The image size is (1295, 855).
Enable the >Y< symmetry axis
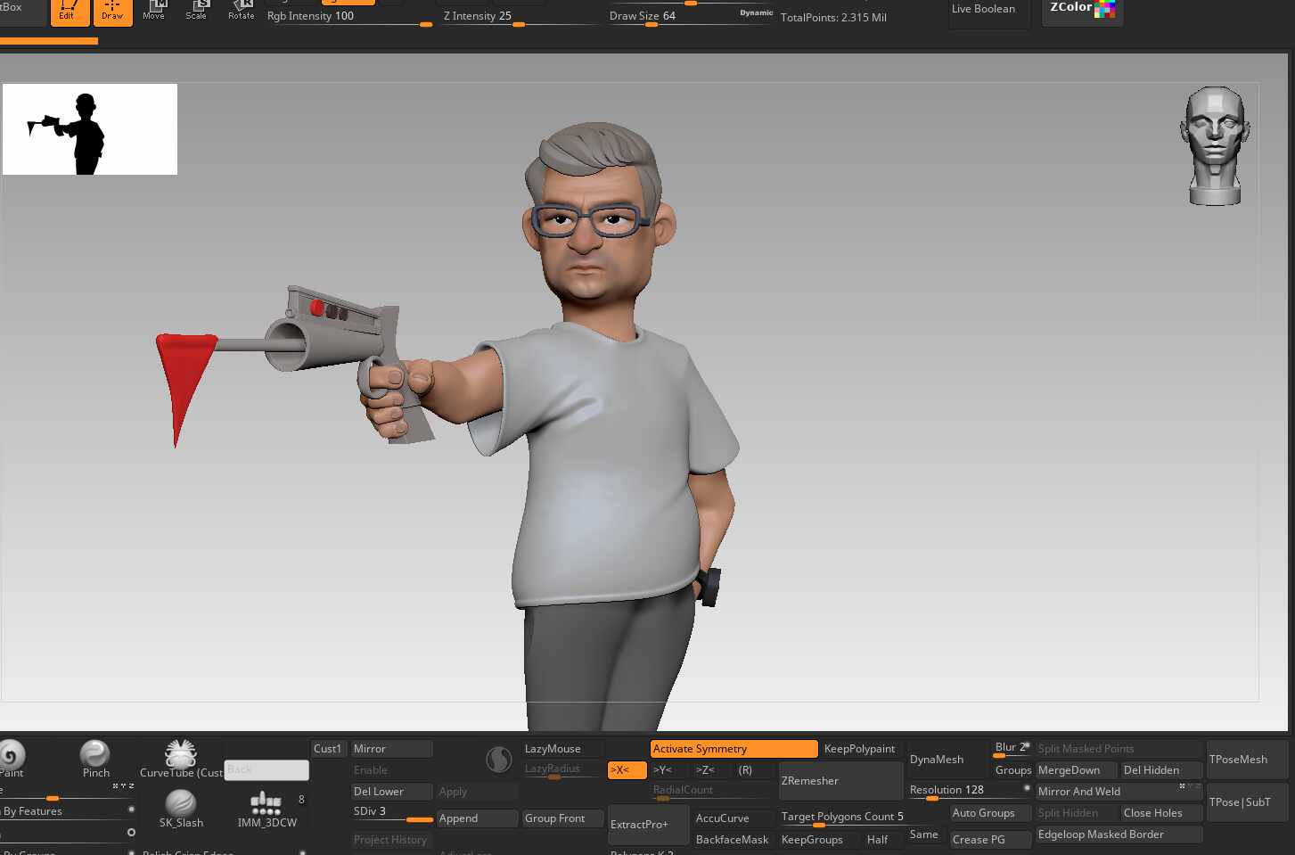(664, 770)
